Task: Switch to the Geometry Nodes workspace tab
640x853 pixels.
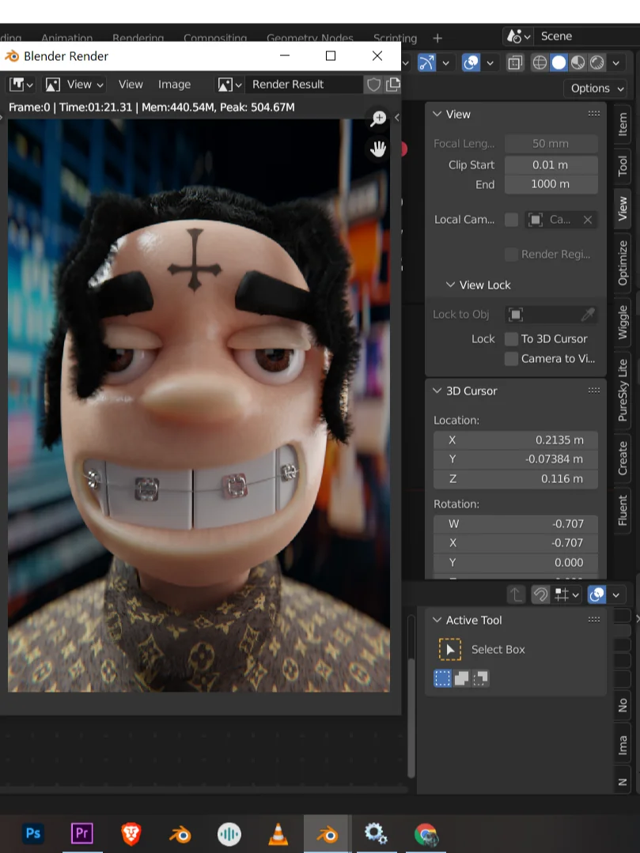Action: tap(309, 38)
